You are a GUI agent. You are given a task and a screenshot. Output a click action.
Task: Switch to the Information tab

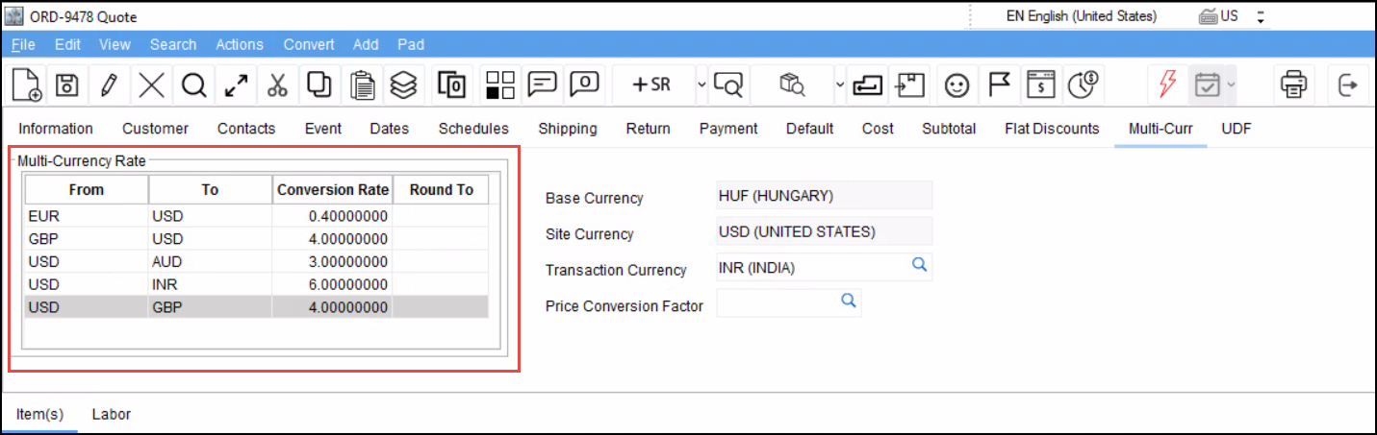coord(56,128)
